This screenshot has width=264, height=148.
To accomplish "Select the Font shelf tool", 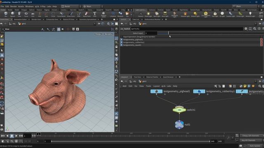I will coord(94,14).
